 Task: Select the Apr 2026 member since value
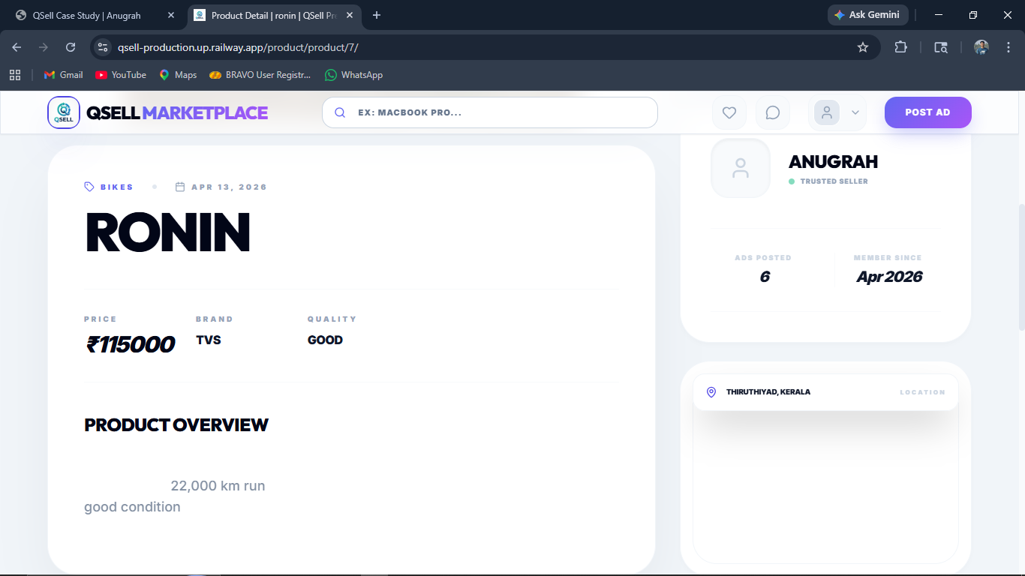889,277
